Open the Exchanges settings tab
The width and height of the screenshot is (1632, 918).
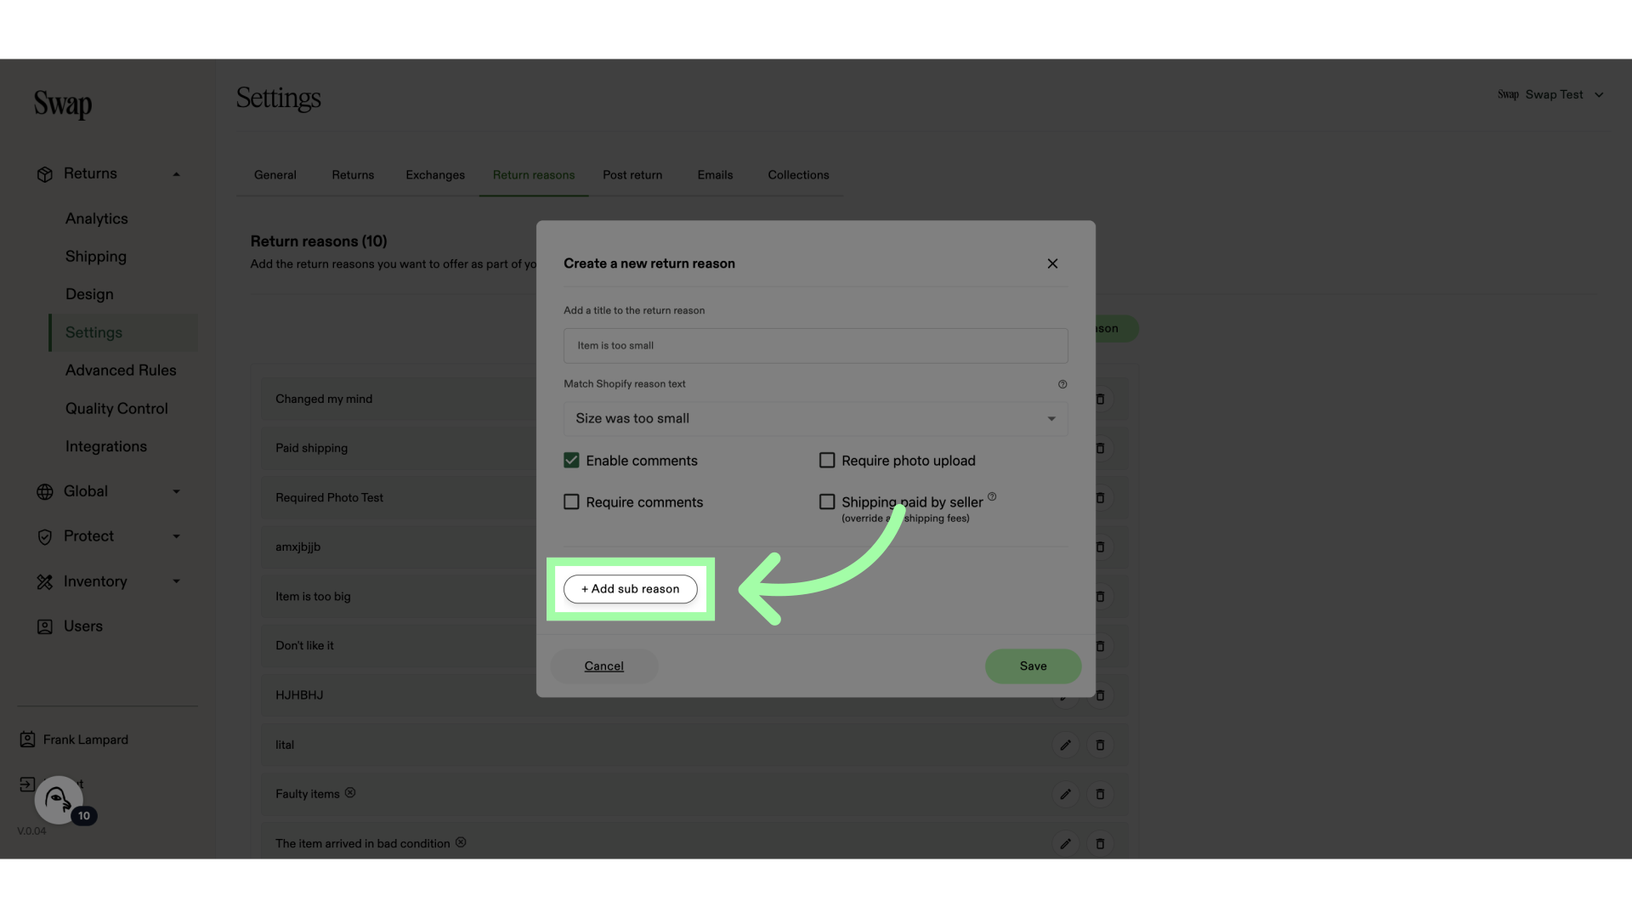[435, 175]
